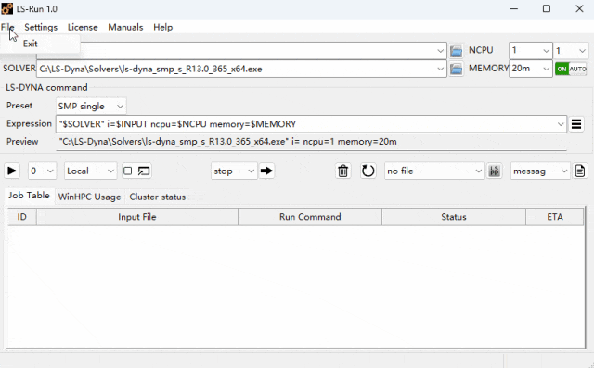Open the second NCPU dropdown
The height and width of the screenshot is (368, 594).
571,51
